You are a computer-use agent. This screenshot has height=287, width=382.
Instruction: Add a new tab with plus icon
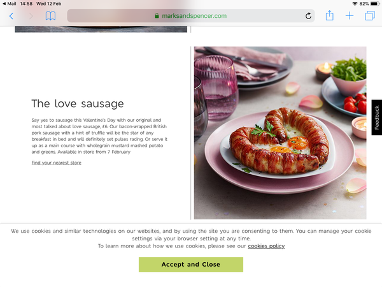click(x=350, y=16)
